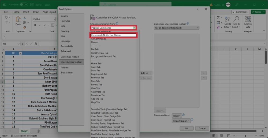Click the Add >> button
268x138 pixels.
click(x=146, y=73)
